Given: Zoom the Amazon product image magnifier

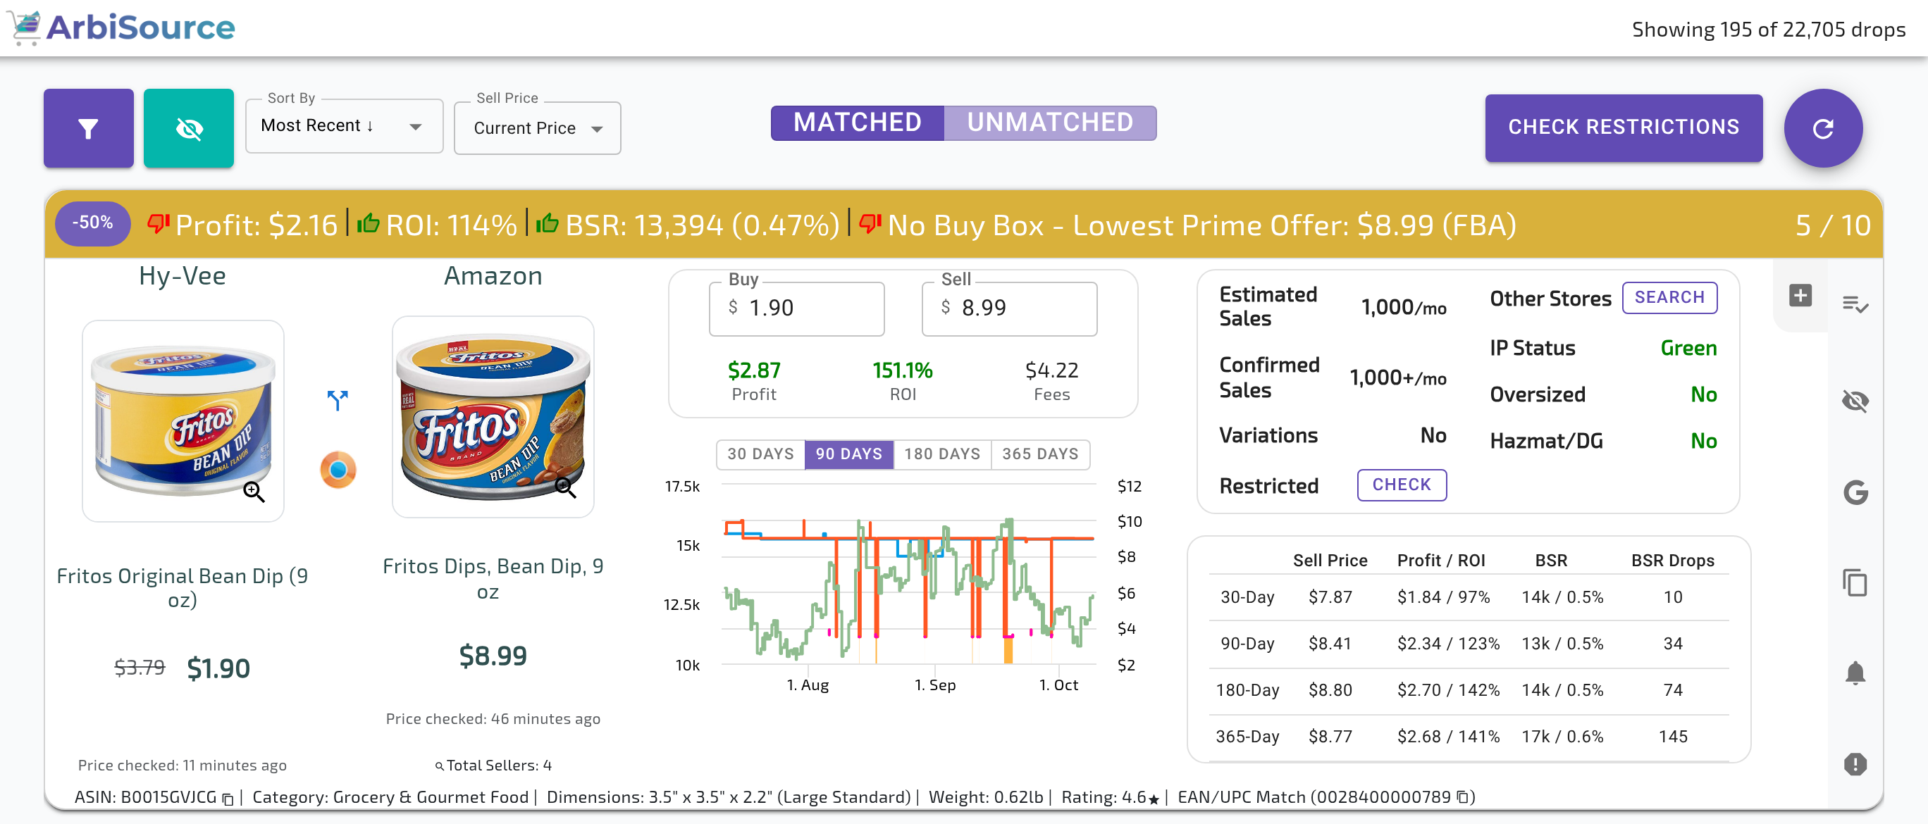Looking at the screenshot, I should [x=566, y=487].
